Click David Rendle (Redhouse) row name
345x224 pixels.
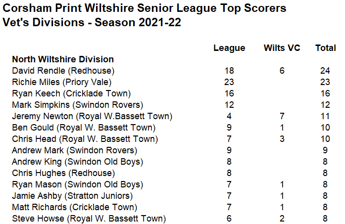[63, 71]
